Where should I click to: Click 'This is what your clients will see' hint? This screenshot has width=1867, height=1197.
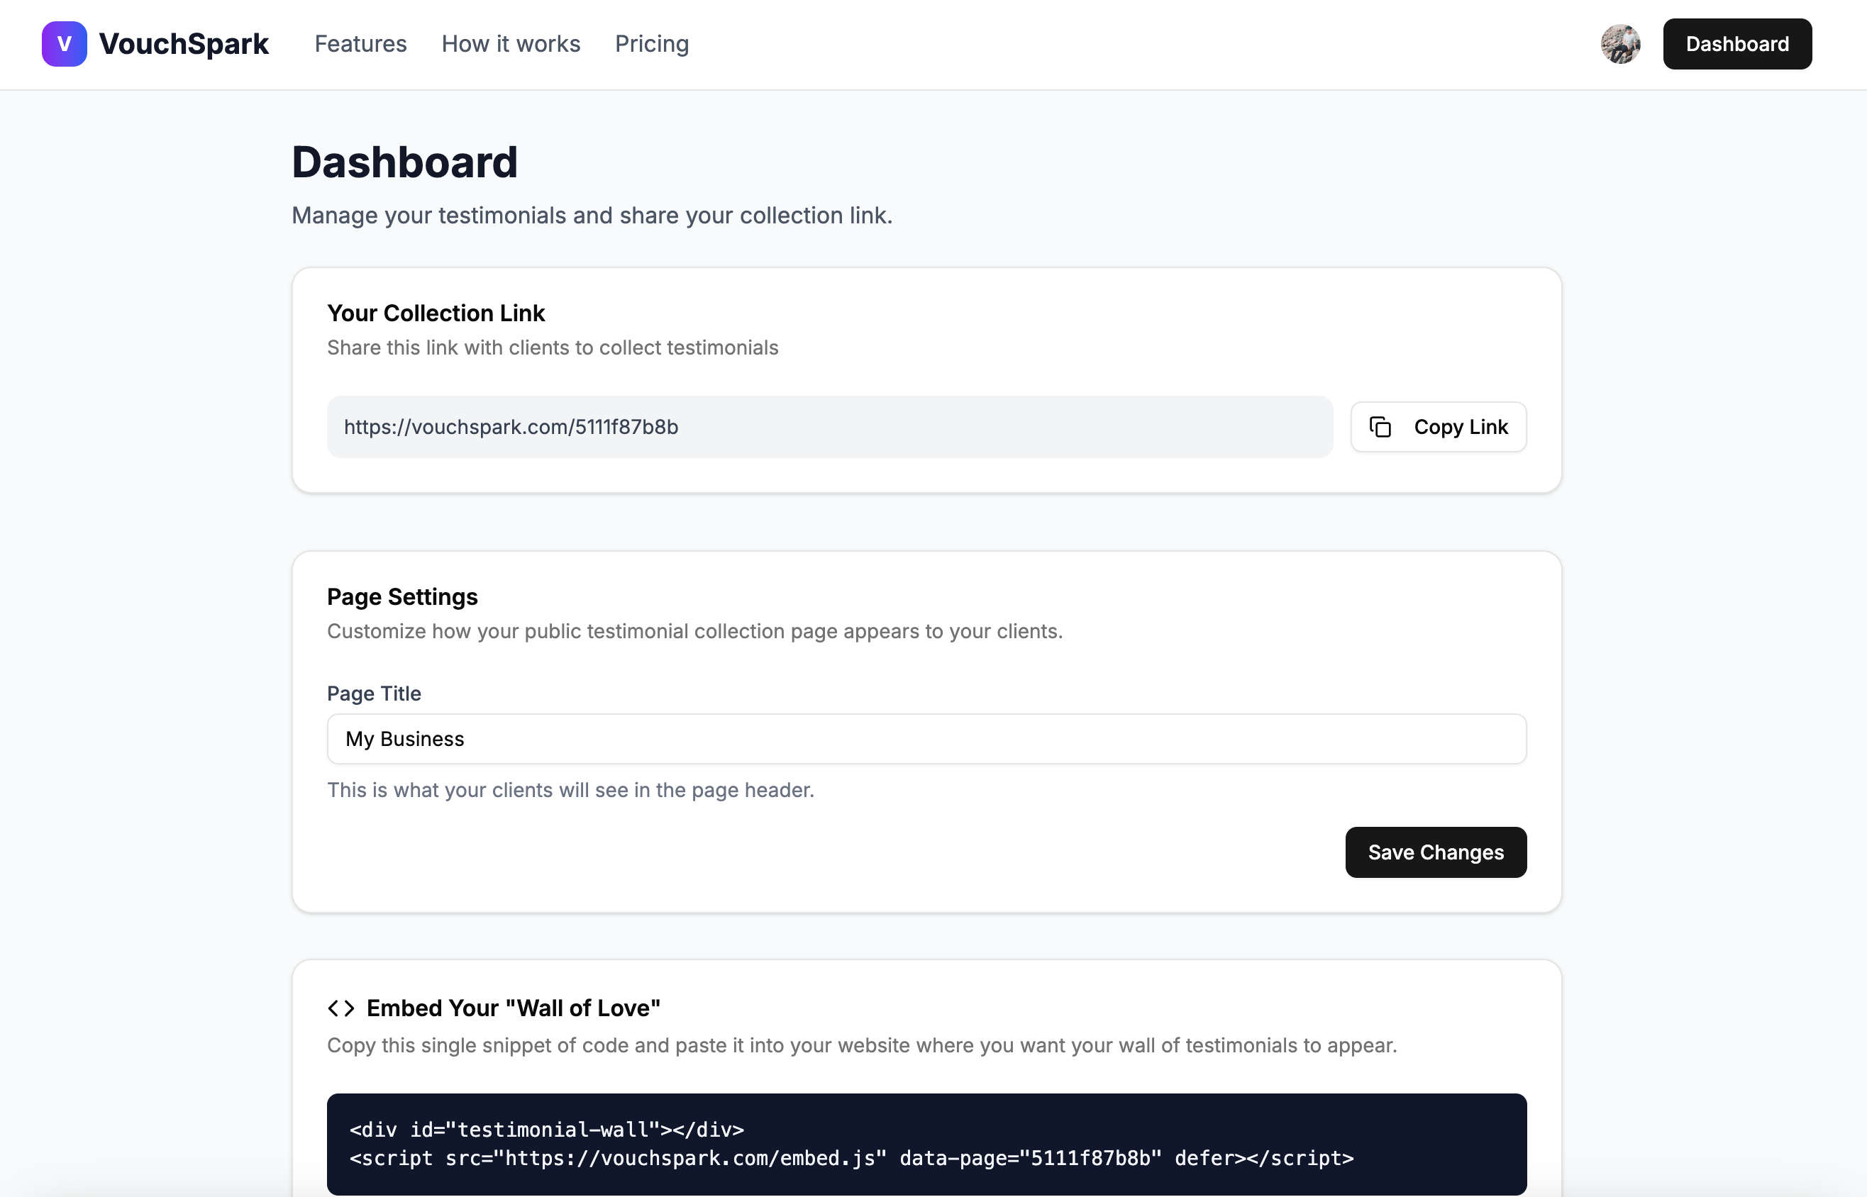pyautogui.click(x=570, y=790)
